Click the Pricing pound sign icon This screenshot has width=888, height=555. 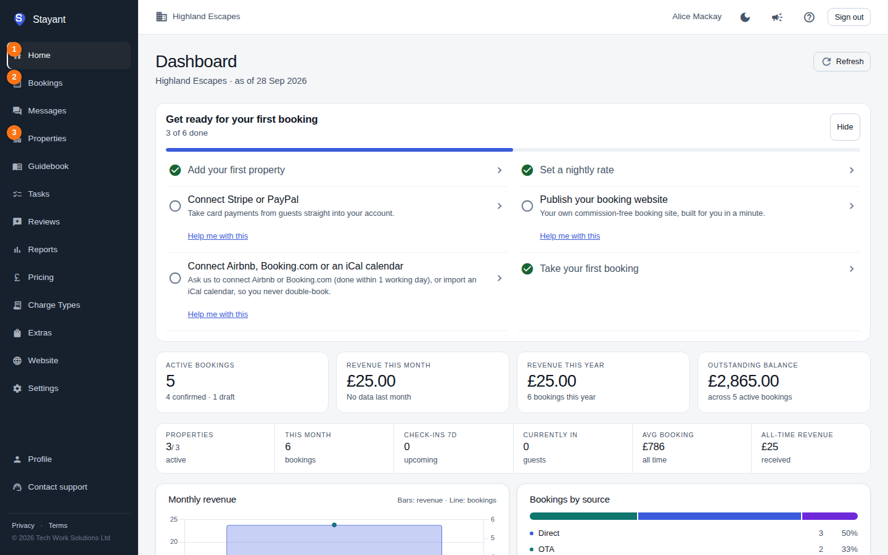pyautogui.click(x=17, y=277)
